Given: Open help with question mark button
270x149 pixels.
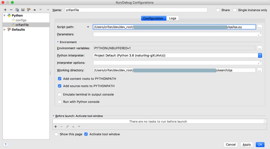Looking at the screenshot, I should pyautogui.click(x=5, y=145).
